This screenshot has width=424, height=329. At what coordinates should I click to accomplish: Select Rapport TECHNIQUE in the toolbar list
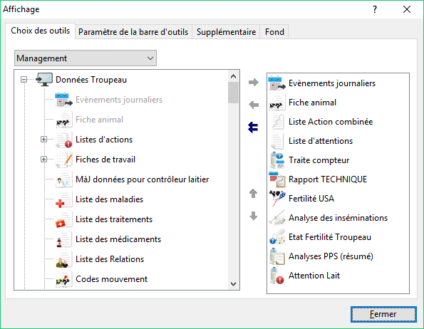328,179
